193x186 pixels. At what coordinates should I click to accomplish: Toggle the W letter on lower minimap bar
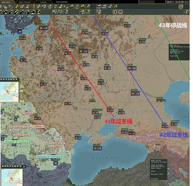(x=3, y=166)
